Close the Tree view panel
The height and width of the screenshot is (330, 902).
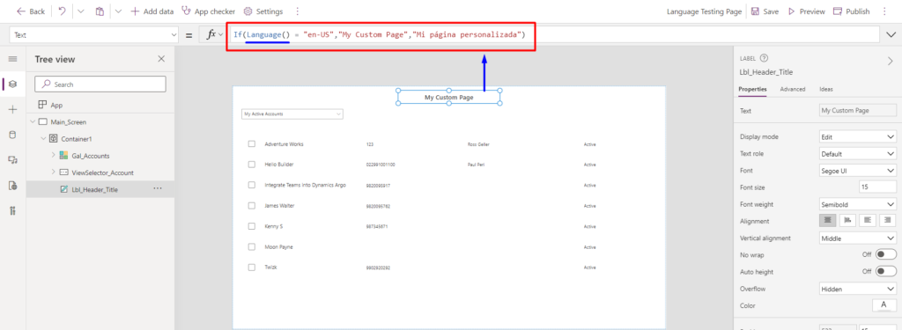(161, 59)
